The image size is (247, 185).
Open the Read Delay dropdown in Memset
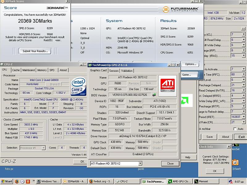pos(244,40)
